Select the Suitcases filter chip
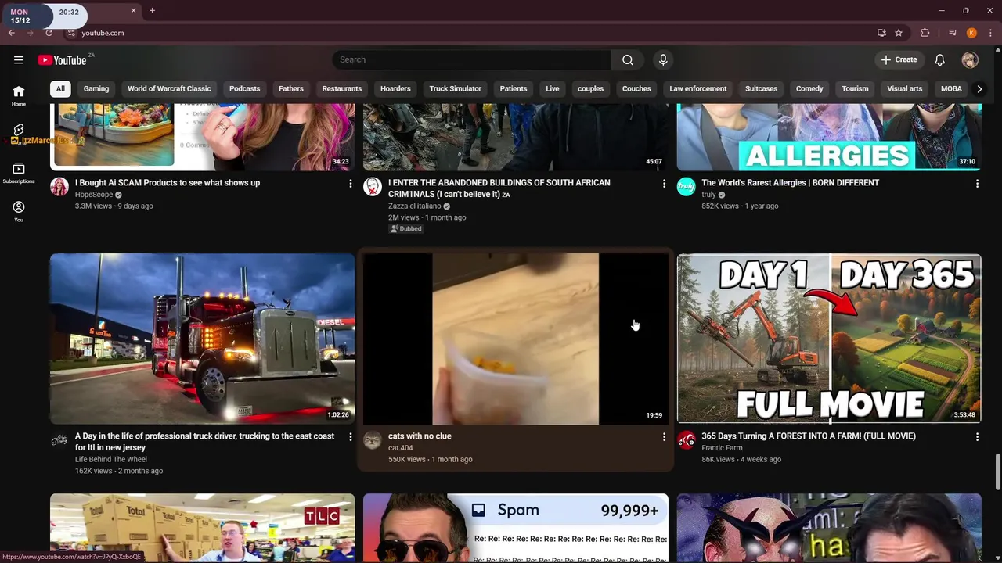 pyautogui.click(x=761, y=88)
